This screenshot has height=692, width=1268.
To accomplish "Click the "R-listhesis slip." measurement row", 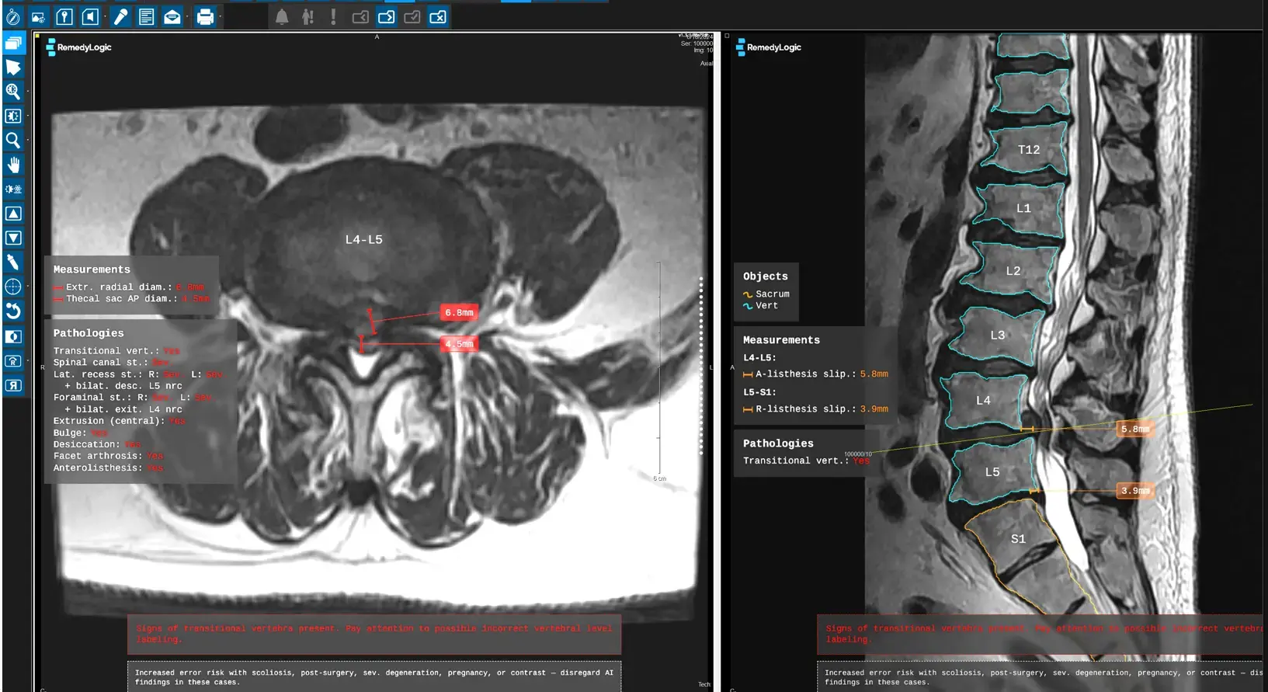I will pos(815,409).
